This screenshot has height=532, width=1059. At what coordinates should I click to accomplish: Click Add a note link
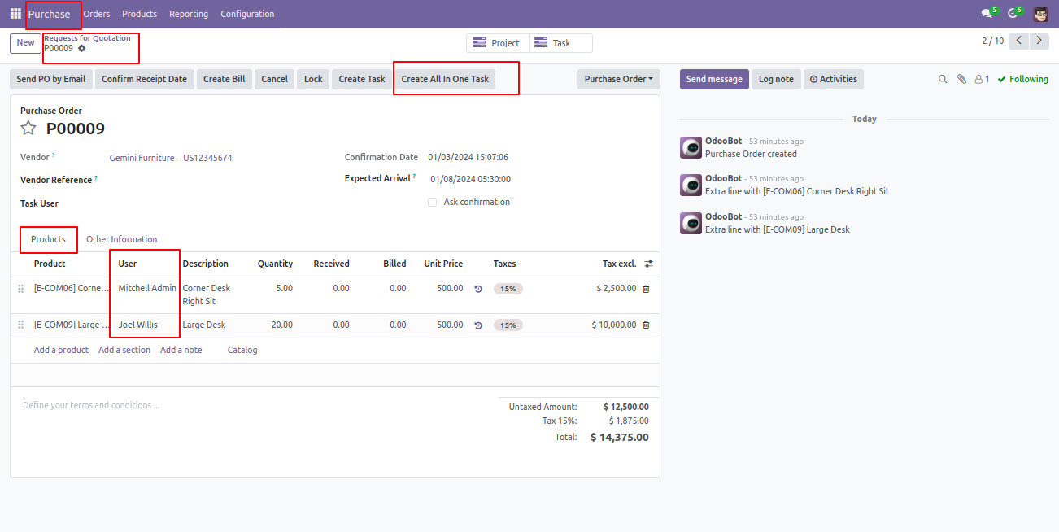pos(181,350)
